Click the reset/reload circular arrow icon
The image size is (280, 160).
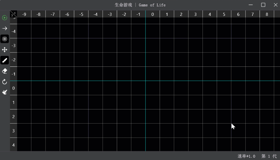pos(5,82)
